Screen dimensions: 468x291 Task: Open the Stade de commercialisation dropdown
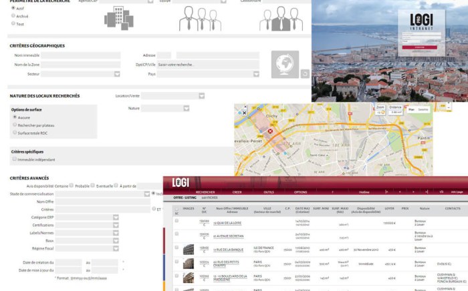point(147,194)
